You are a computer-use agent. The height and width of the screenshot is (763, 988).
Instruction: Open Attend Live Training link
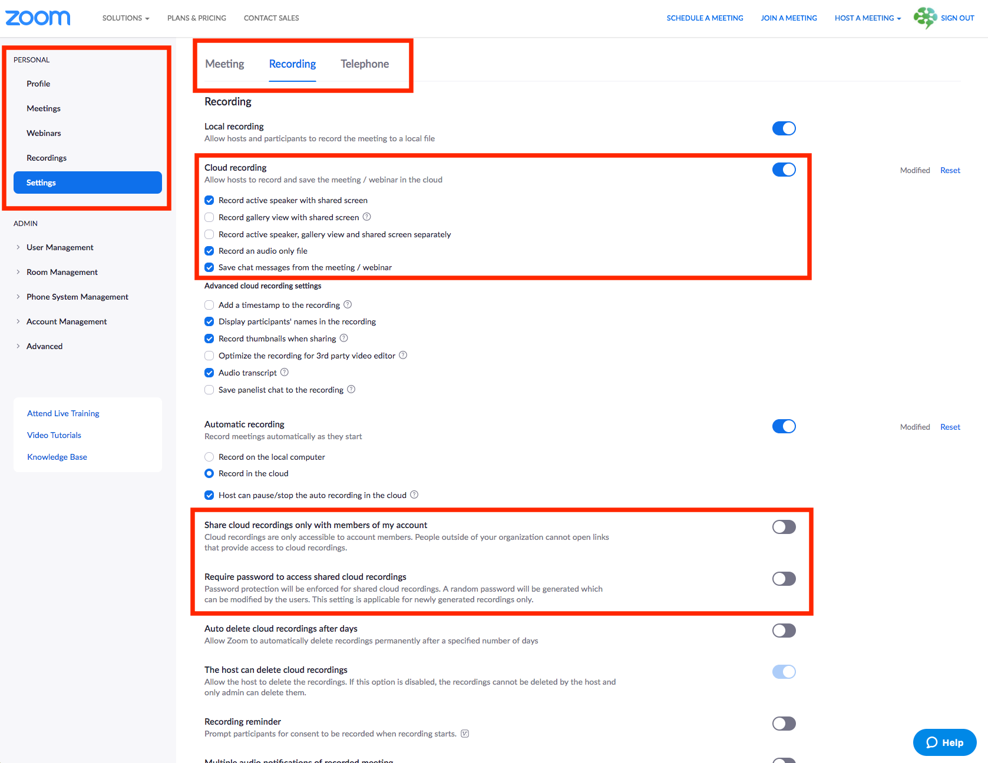coord(63,413)
